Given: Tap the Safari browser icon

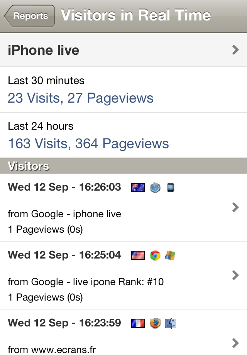Looking at the screenshot, I should pyautogui.click(x=155, y=188).
